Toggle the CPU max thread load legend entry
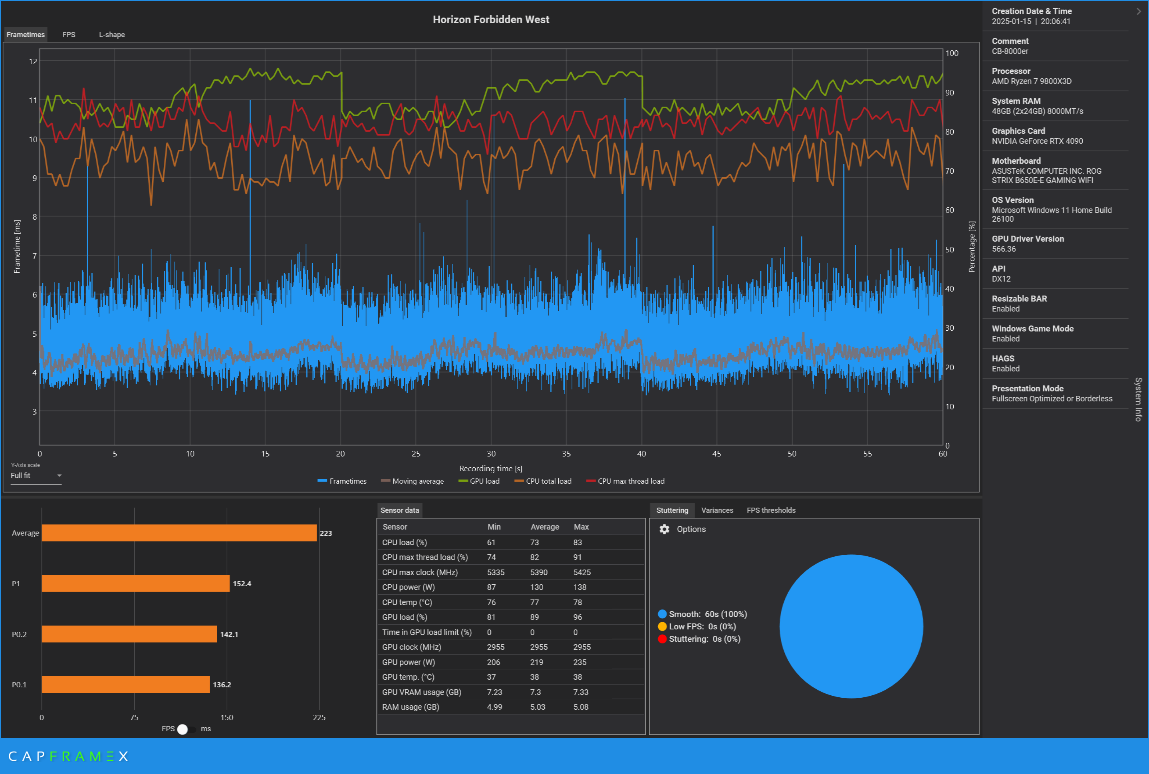 [x=625, y=481]
